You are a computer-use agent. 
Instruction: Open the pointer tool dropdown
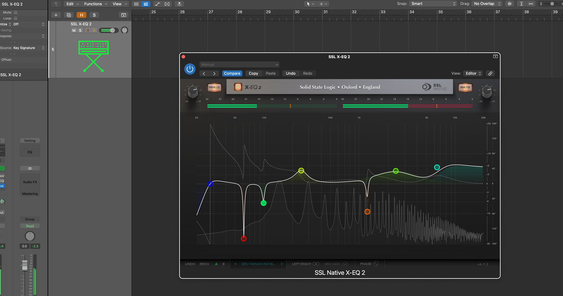(310, 4)
